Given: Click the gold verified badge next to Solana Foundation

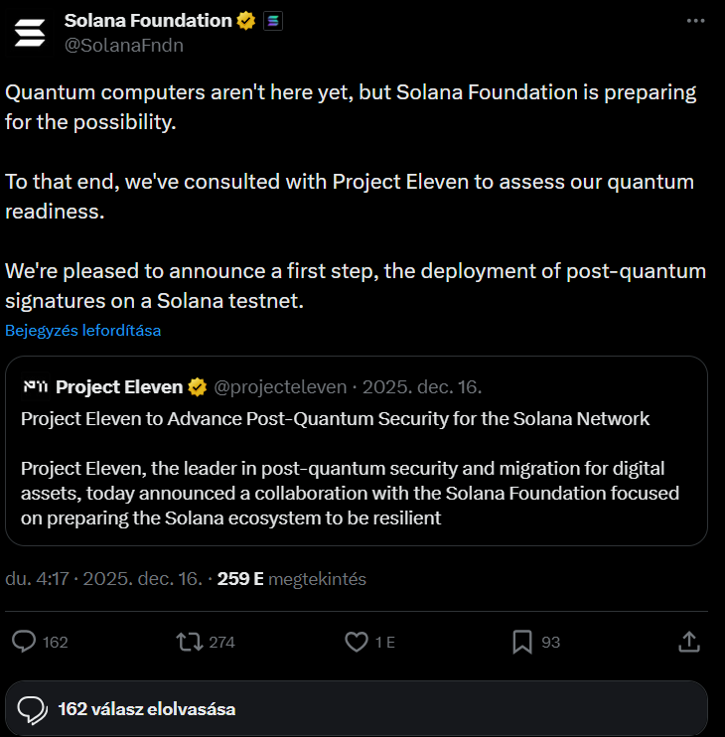Looking at the screenshot, I should click(245, 21).
